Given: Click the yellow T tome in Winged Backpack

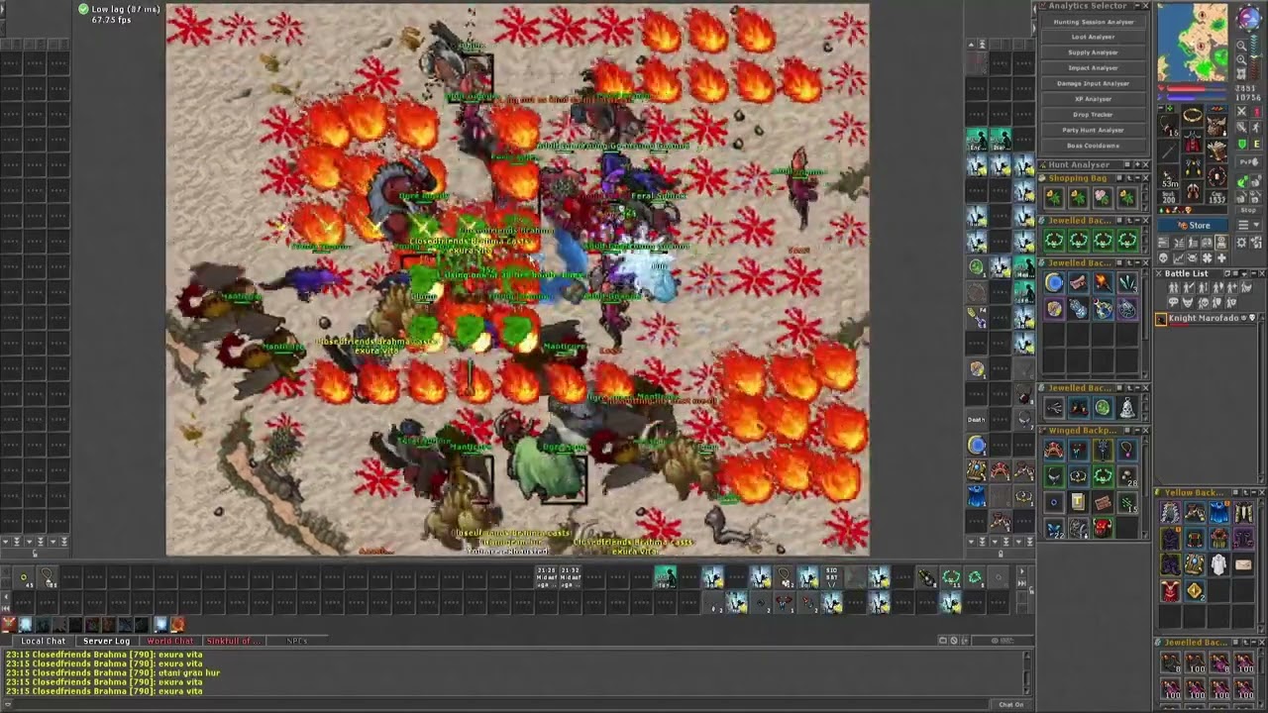Looking at the screenshot, I should click(1078, 500).
